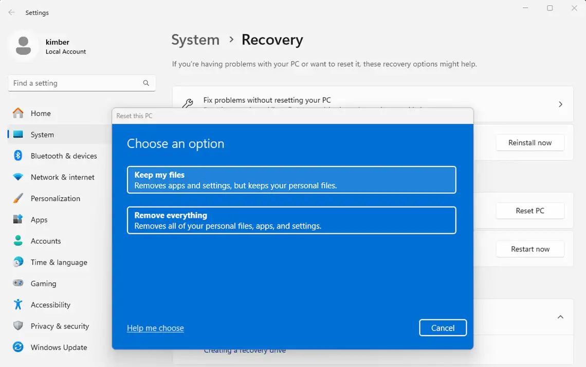Open the Apps icon in sidebar
The image size is (586, 367).
(18, 219)
